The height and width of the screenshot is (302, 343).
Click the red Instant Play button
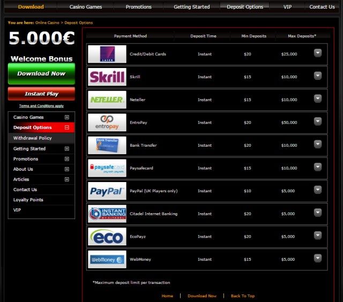(x=41, y=94)
